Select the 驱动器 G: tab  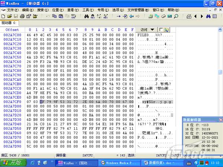pos(10,23)
